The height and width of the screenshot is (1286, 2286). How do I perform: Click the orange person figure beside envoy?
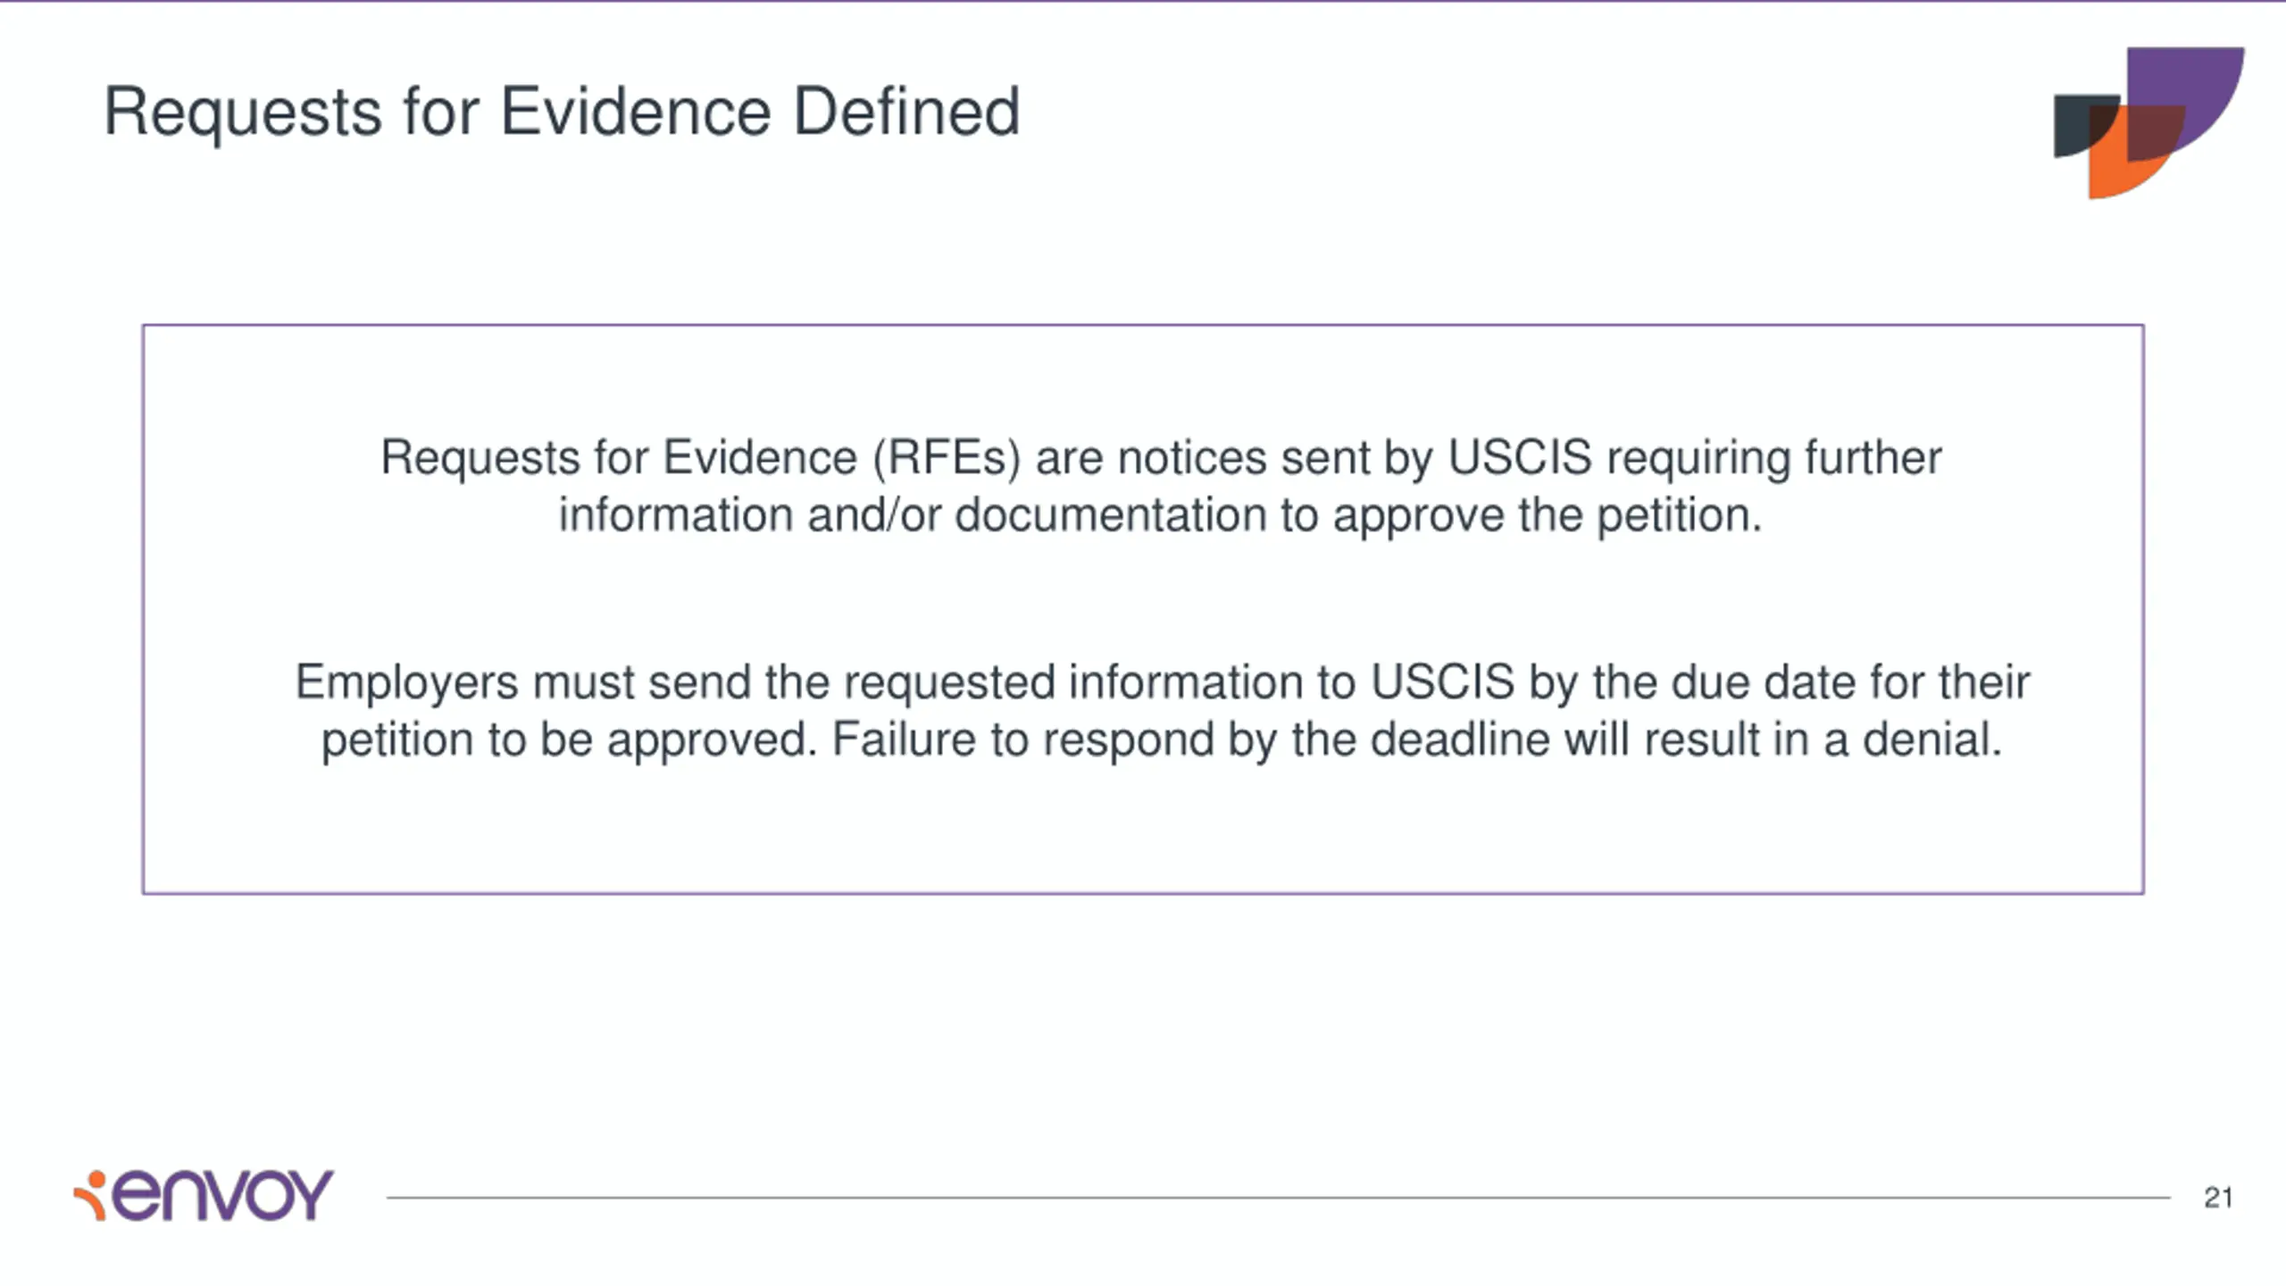coord(90,1195)
